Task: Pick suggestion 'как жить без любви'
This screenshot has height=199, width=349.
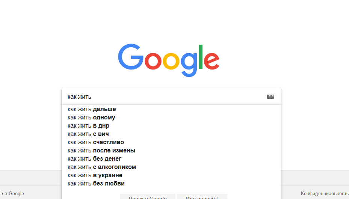Action: (x=171, y=183)
